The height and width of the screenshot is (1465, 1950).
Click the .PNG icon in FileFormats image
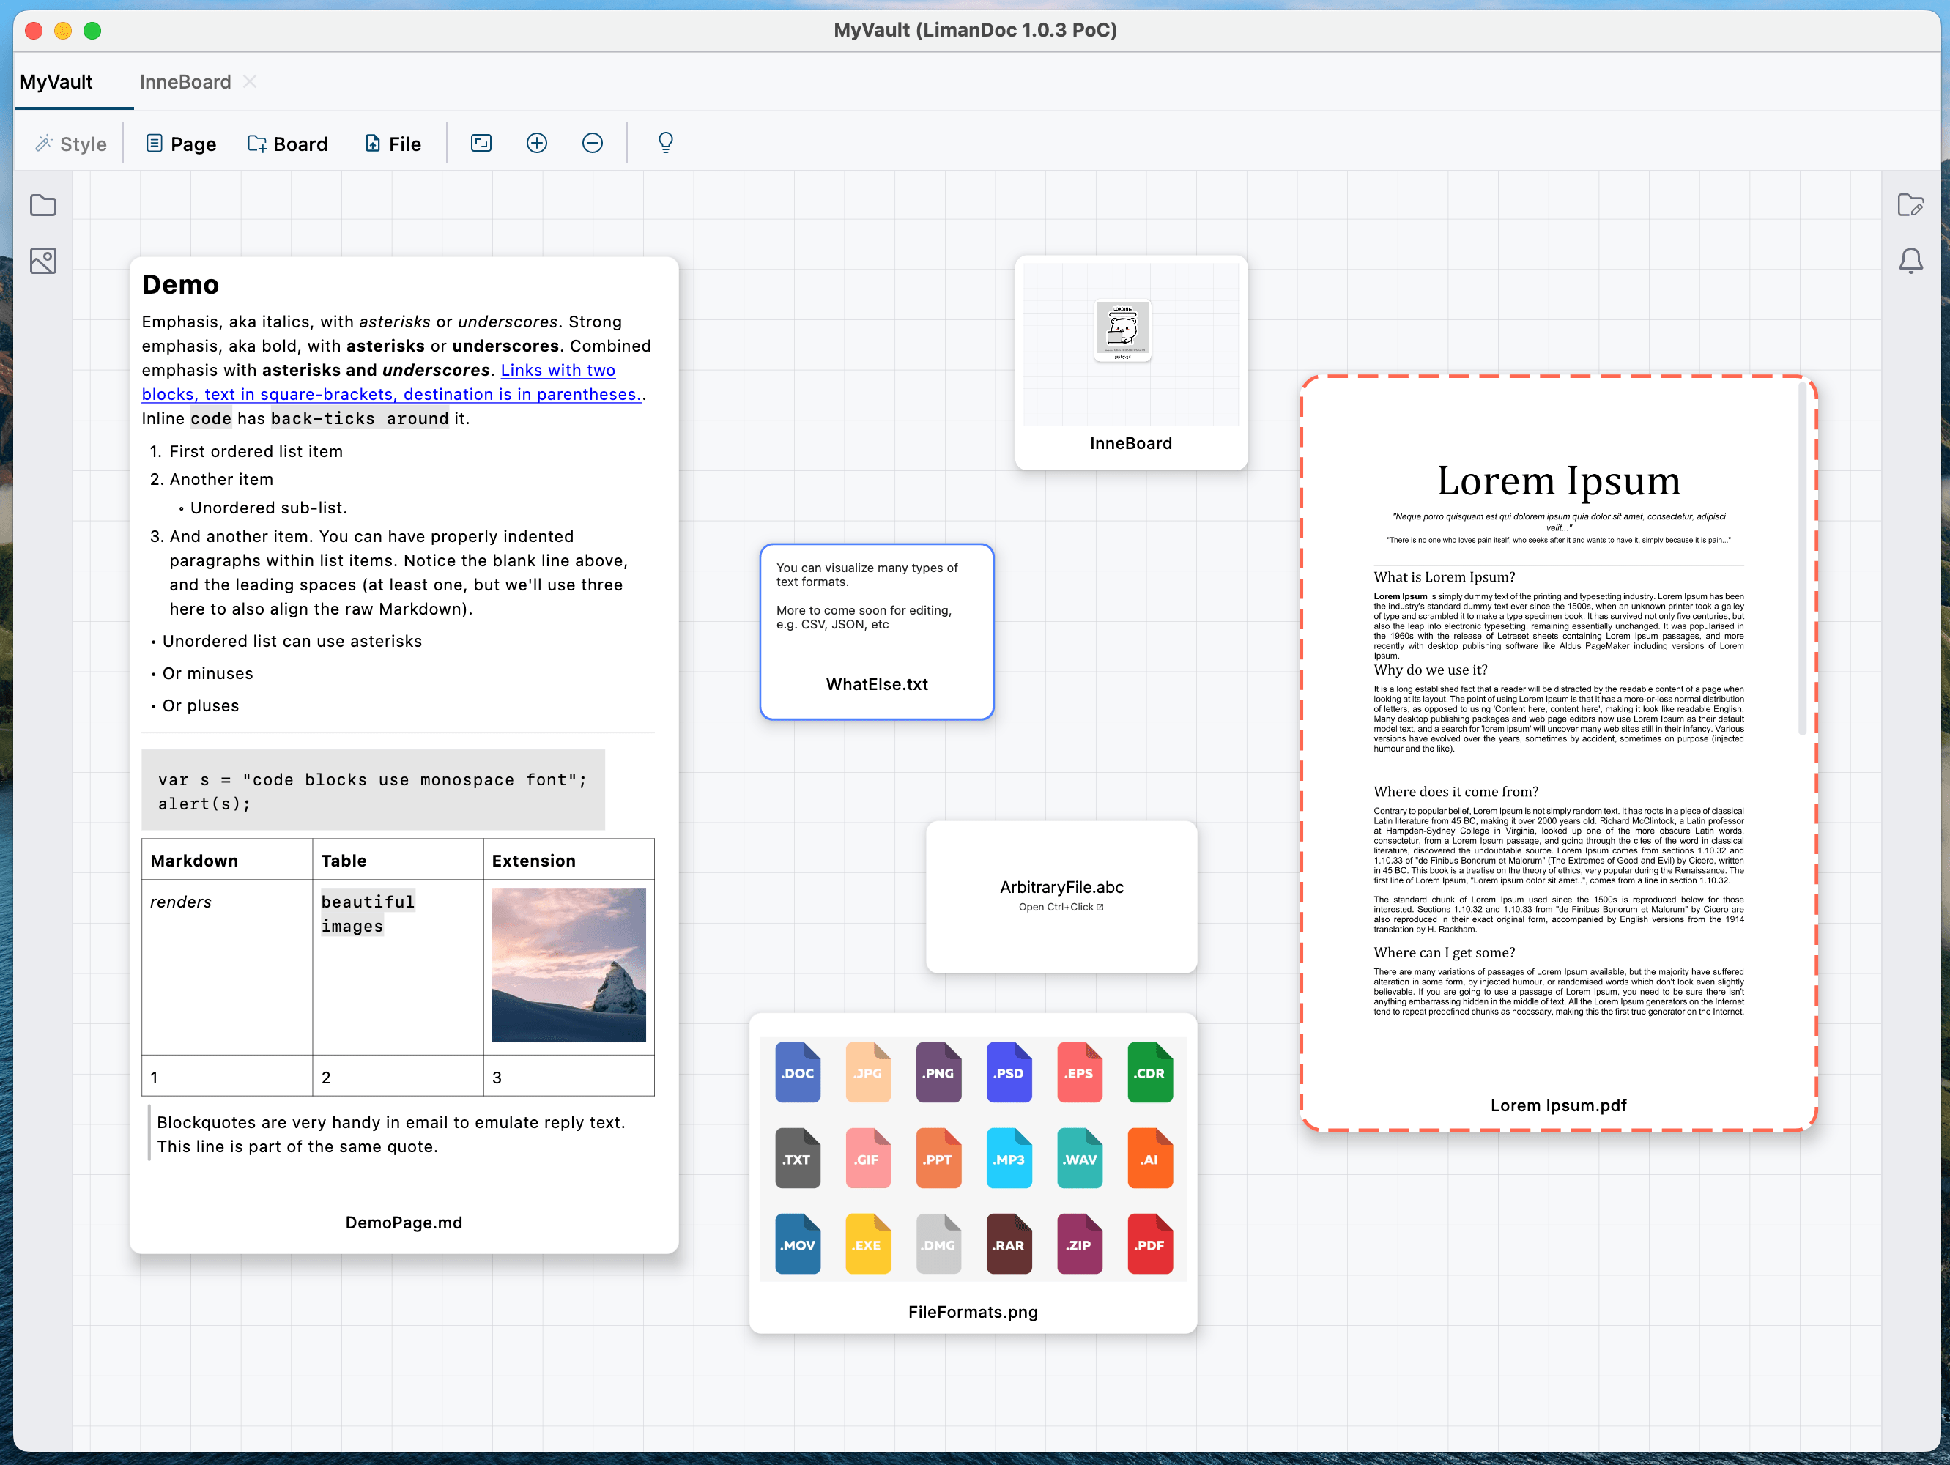[x=939, y=1072]
